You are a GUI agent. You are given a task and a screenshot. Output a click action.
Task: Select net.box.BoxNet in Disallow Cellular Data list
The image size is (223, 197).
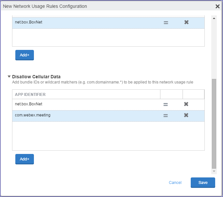(x=29, y=104)
